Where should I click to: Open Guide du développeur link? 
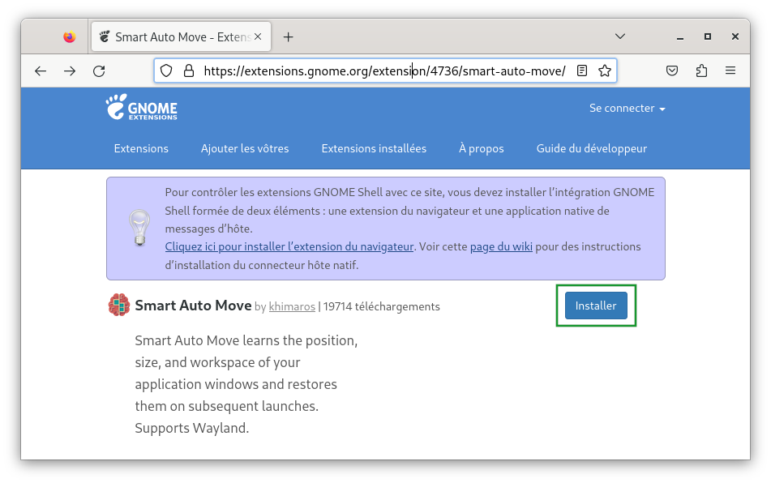(592, 148)
